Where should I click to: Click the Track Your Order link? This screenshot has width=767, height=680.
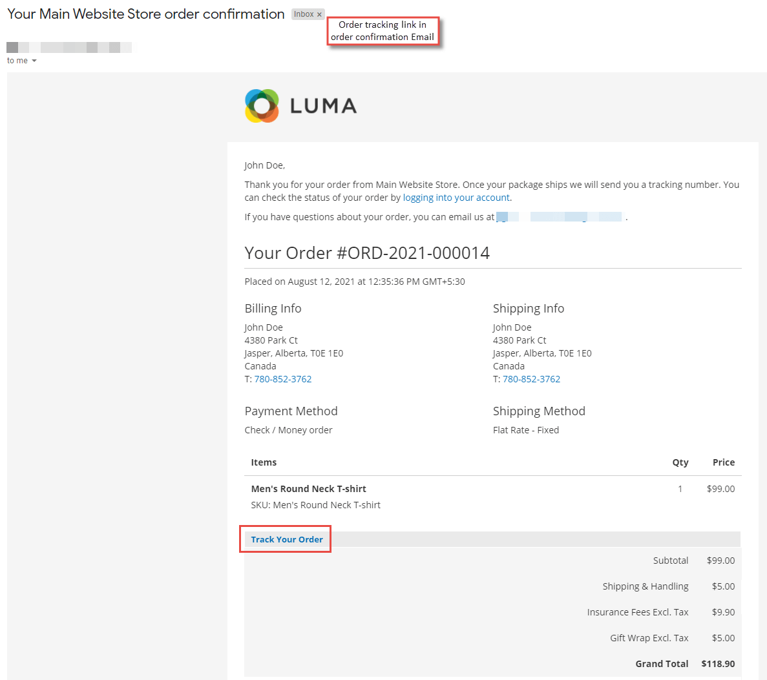pyautogui.click(x=286, y=539)
